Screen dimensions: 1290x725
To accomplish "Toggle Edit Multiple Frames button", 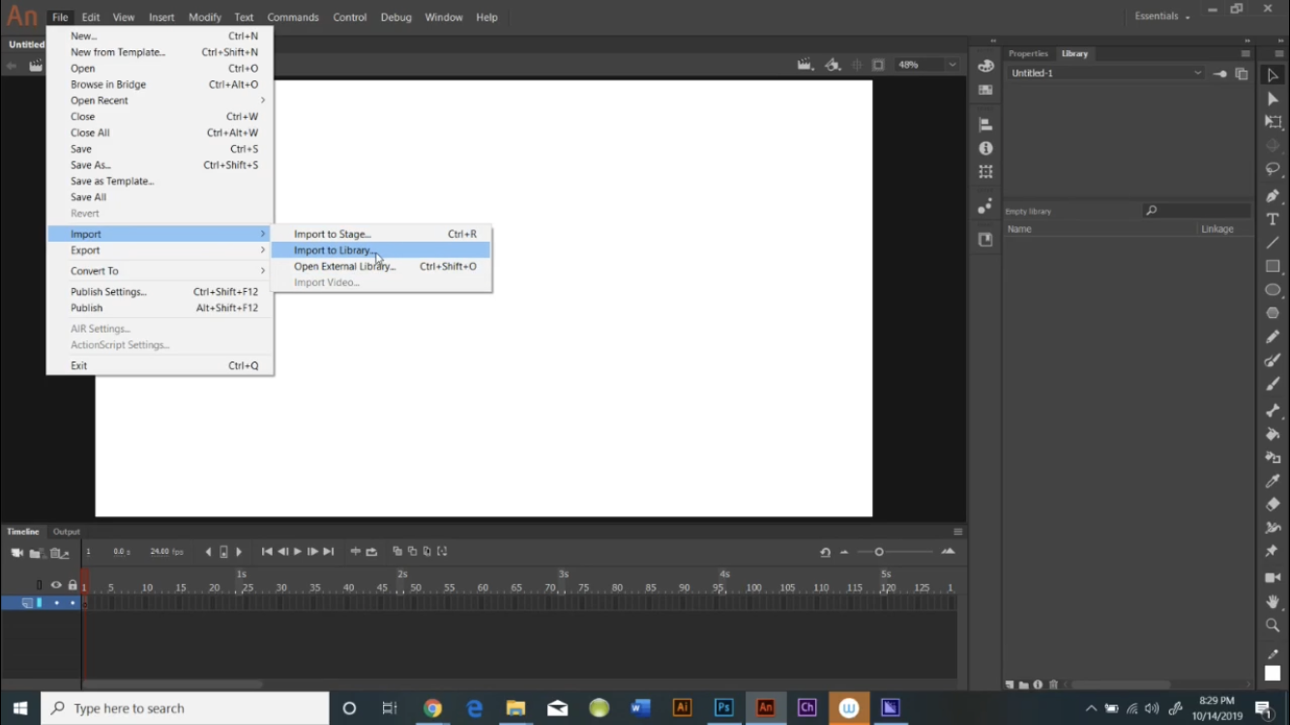I will point(427,552).
